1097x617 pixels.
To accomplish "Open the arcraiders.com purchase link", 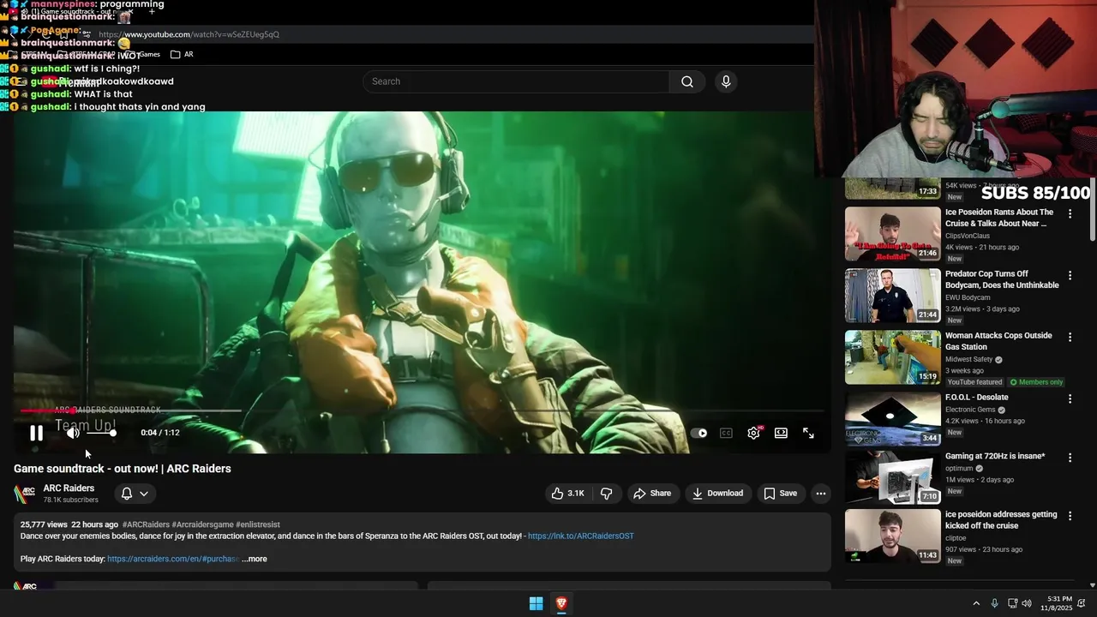I will click(x=173, y=559).
